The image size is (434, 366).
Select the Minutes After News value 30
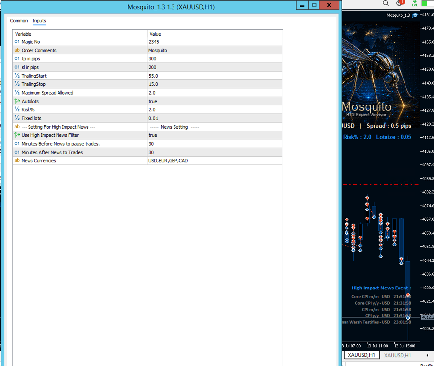coord(215,152)
